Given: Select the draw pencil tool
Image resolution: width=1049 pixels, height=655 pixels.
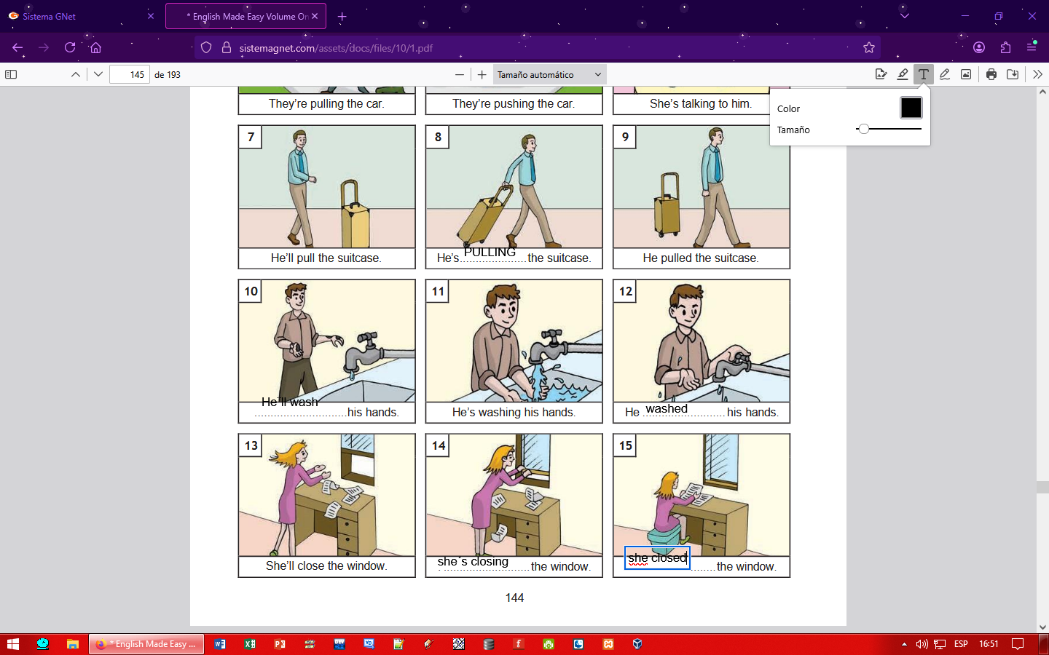Looking at the screenshot, I should pos(945,74).
